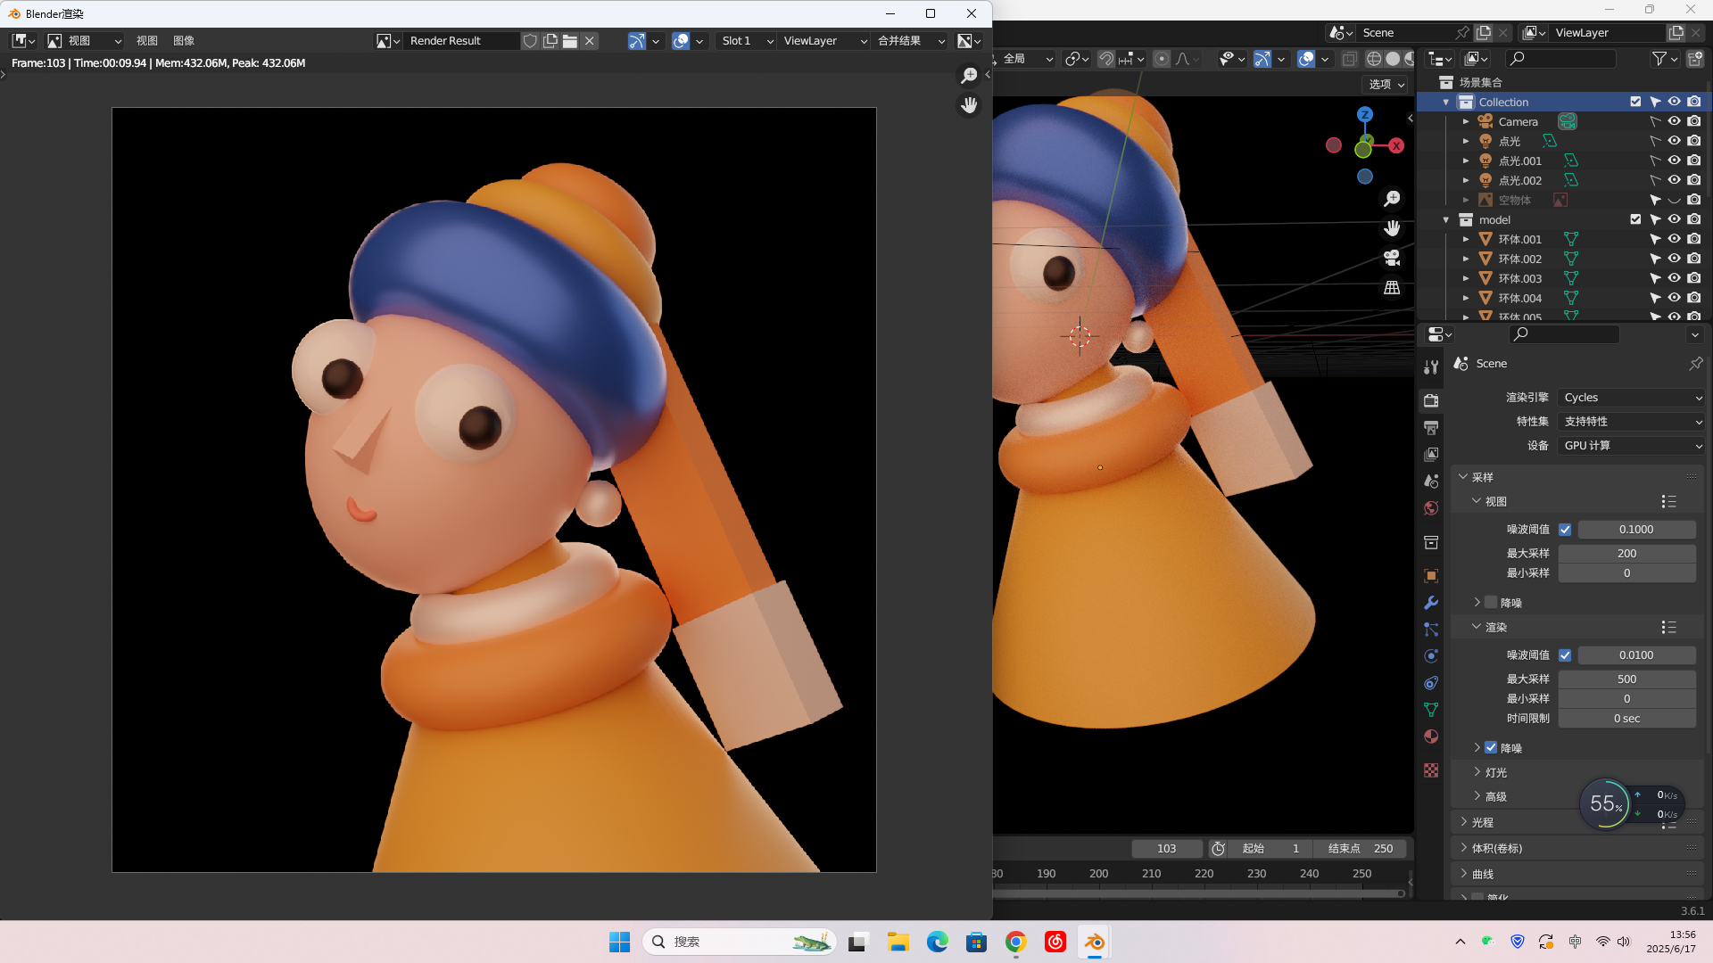
Task: Open the Modifiers wrench tab icon
Action: (1431, 603)
